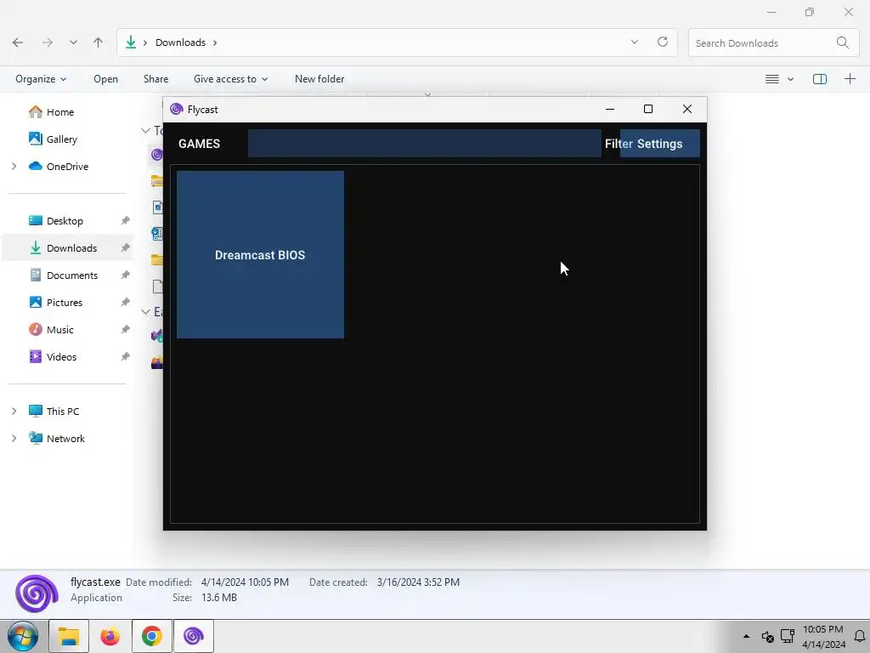Click pin icon next to Downloads
Screen dimensions: 870x653
pyautogui.click(x=126, y=248)
